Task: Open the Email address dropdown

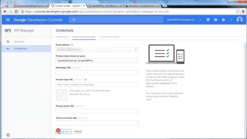Action: coord(97,49)
